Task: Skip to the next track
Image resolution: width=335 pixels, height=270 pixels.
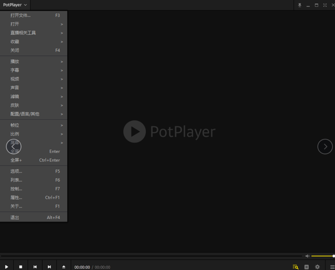Action: tap(49, 267)
